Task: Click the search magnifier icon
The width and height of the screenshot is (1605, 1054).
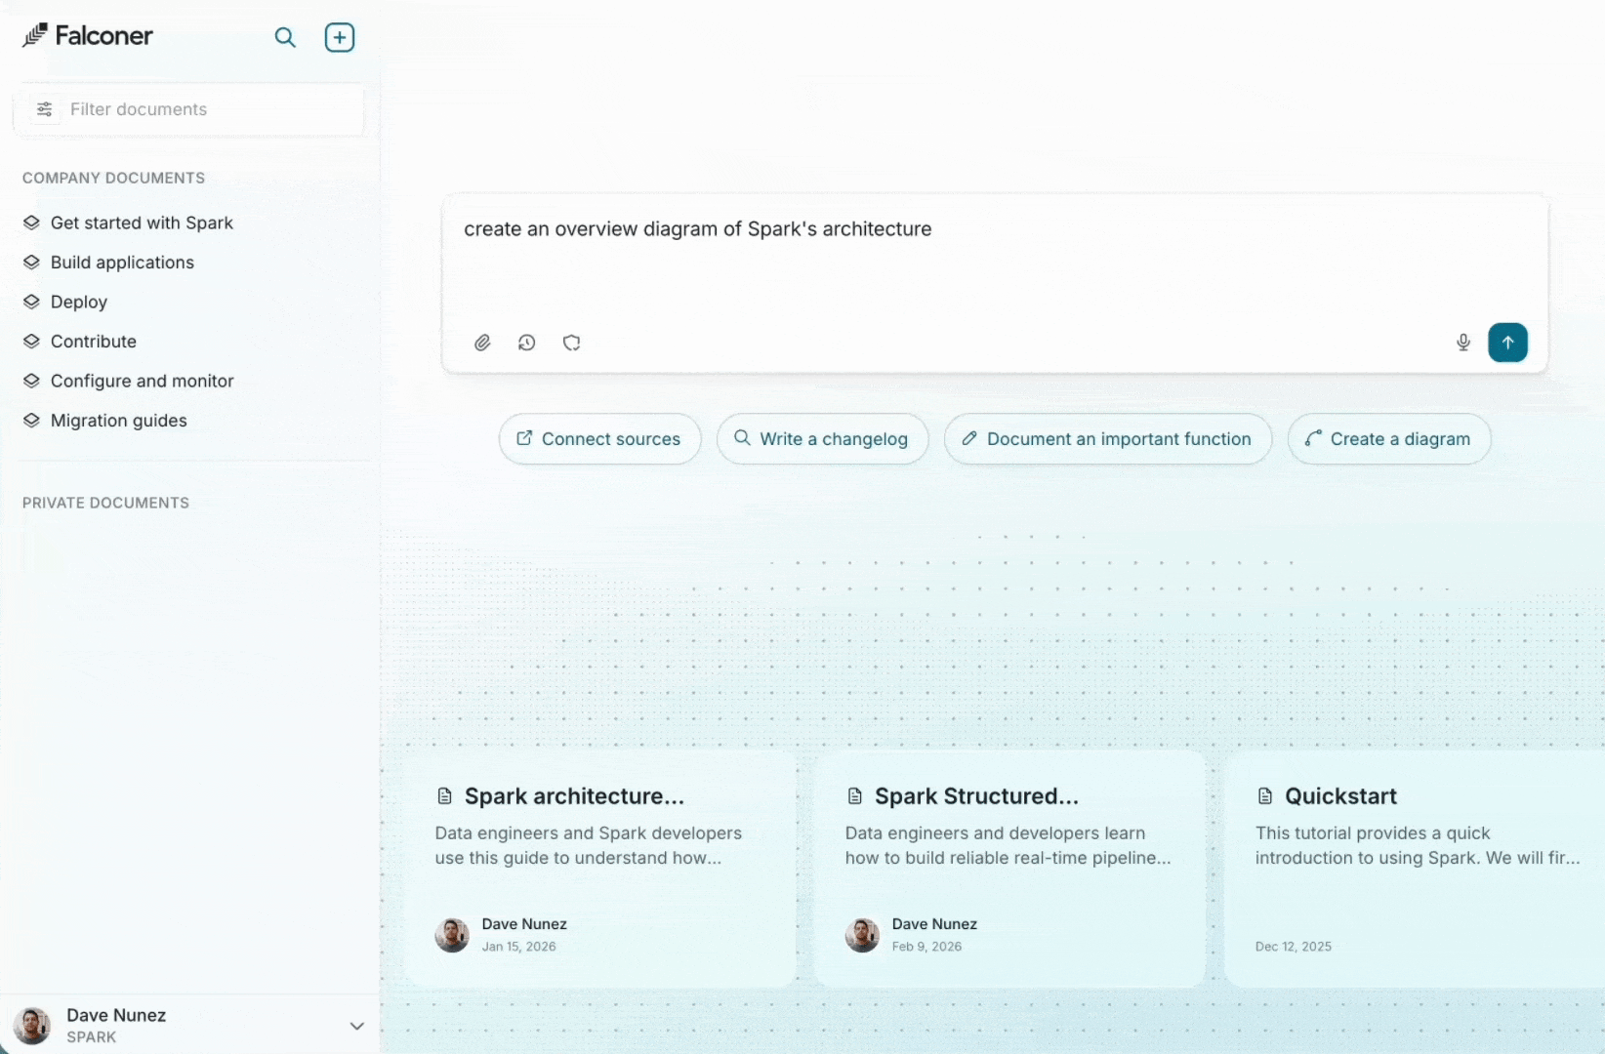Action: (285, 38)
